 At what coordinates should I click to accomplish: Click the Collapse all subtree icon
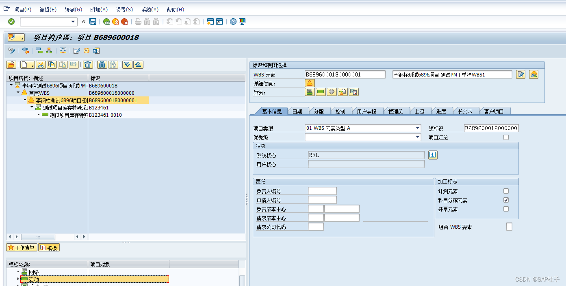(138, 64)
